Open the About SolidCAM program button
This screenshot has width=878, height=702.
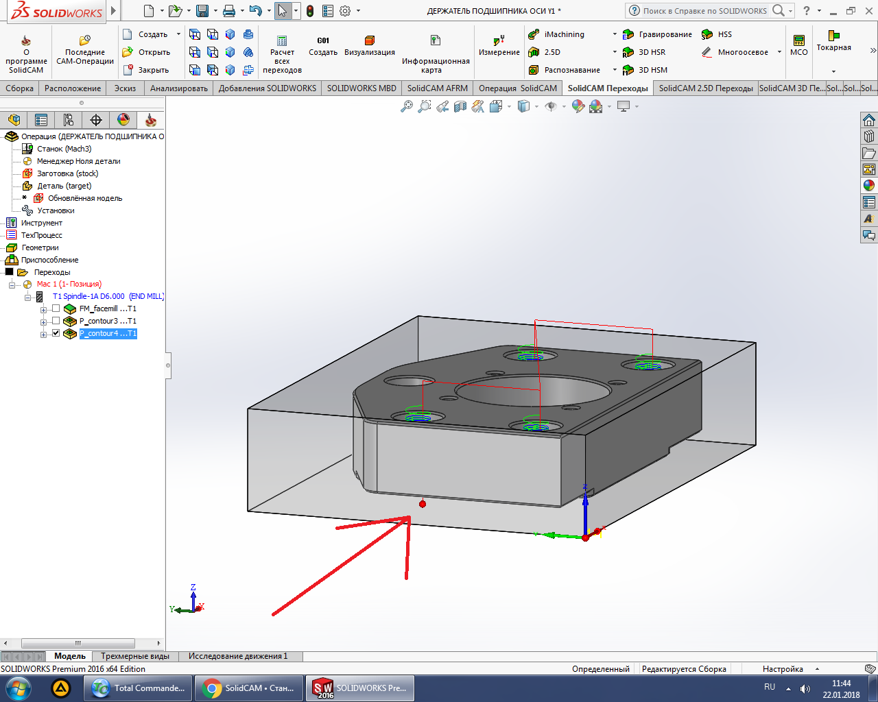(26, 54)
